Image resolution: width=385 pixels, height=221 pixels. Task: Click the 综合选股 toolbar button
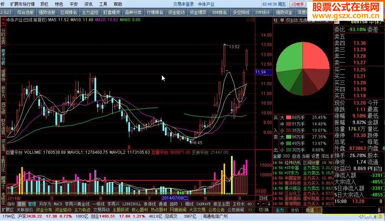[x=25, y=12]
